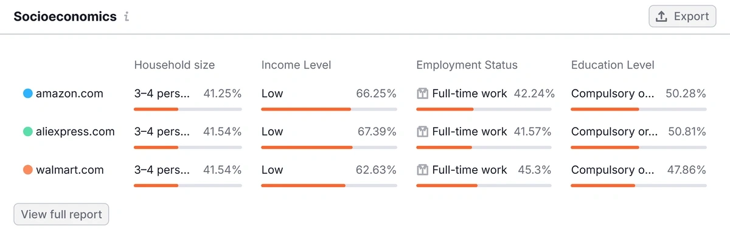Click the Employment Status column header
The image size is (730, 240).
467,65
